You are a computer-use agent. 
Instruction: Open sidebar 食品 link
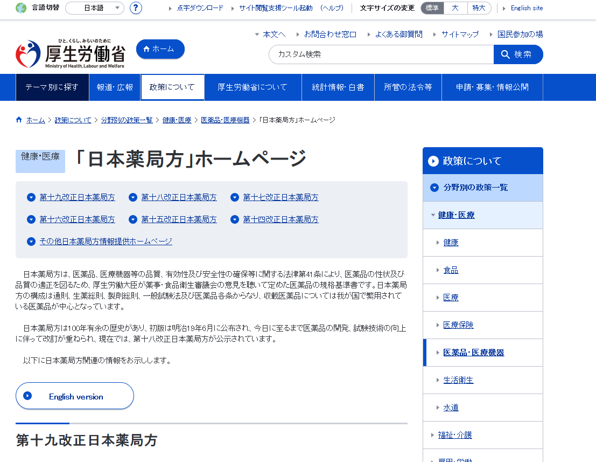pyautogui.click(x=451, y=270)
